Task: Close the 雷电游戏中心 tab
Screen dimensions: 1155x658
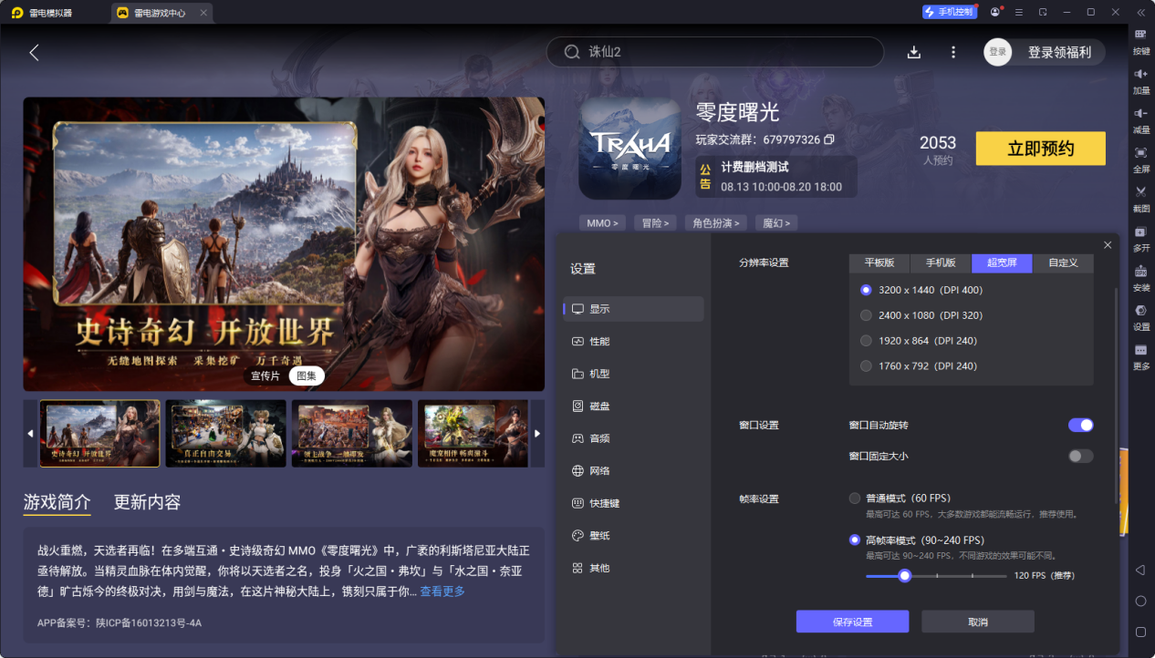Action: pos(203,13)
